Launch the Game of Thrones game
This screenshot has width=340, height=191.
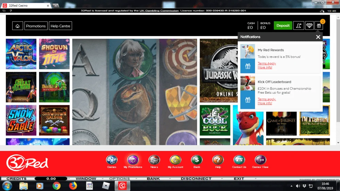point(281,123)
